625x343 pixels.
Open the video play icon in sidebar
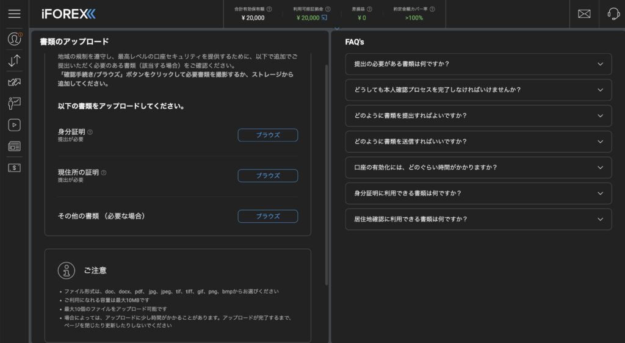(15, 125)
